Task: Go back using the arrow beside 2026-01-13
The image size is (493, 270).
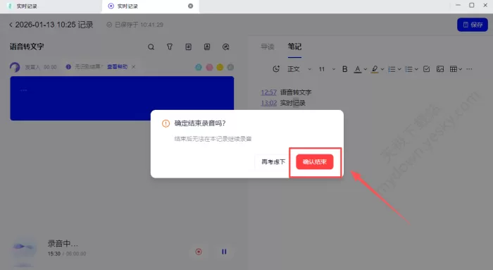Action: 11,25
